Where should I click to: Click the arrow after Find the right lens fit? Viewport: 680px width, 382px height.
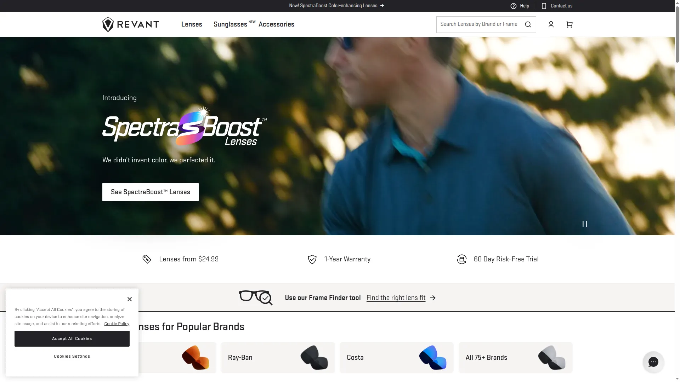click(433, 298)
